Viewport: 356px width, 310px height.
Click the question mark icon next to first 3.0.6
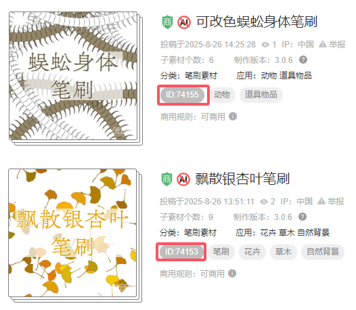point(303,60)
